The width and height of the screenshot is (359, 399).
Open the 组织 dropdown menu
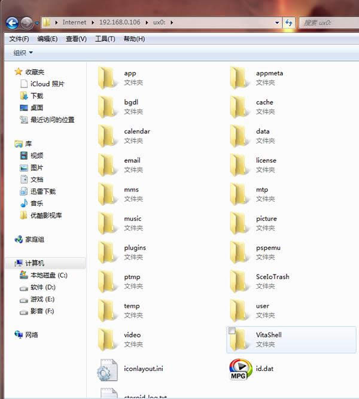coord(23,53)
